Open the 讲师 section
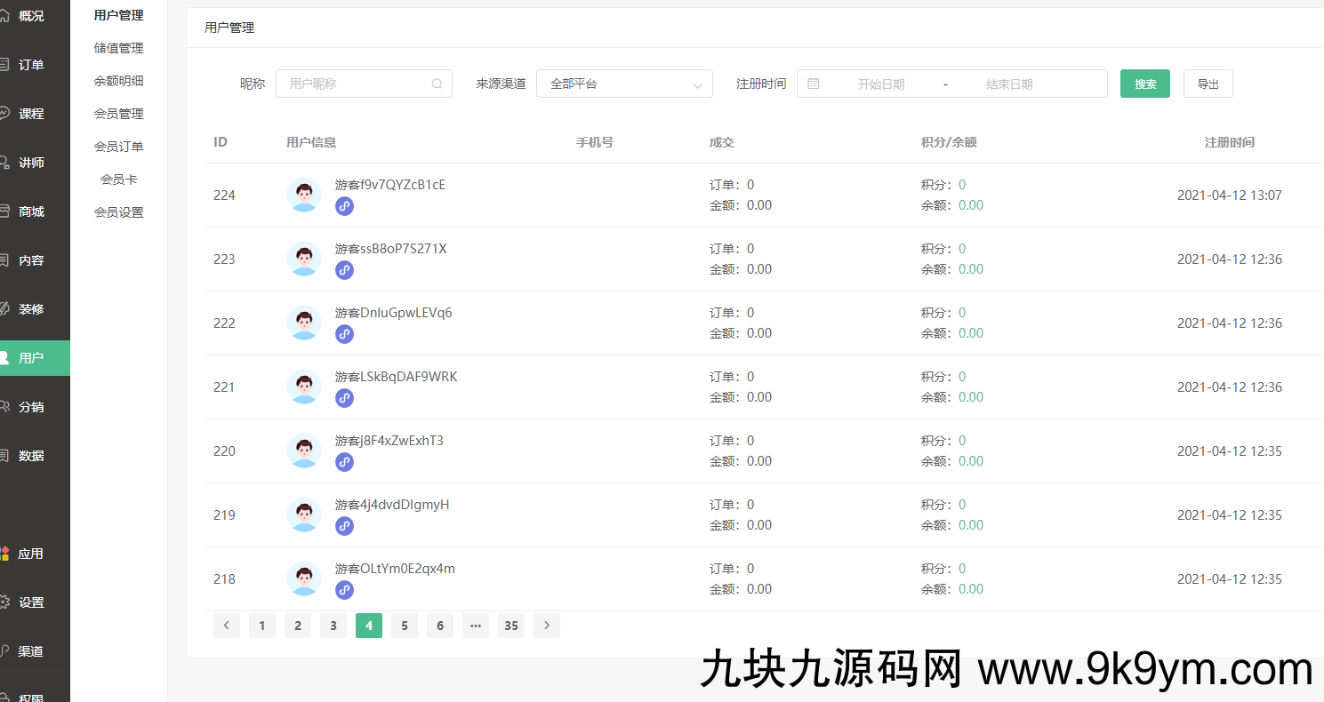 pyautogui.click(x=29, y=162)
